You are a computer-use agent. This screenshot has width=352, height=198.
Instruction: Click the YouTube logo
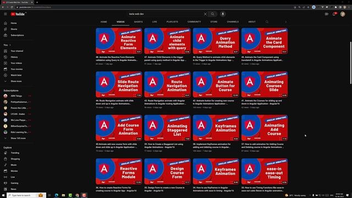pos(18,14)
